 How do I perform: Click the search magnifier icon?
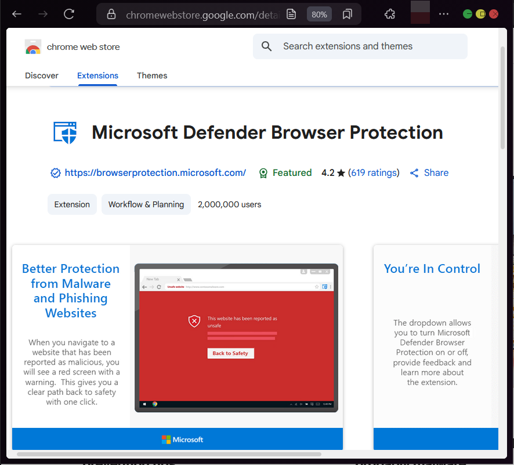(266, 46)
